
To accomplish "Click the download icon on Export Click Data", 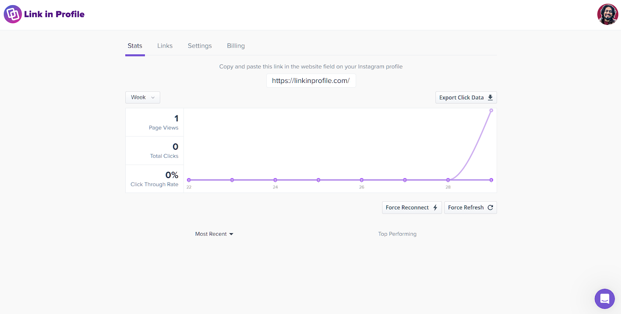I will pyautogui.click(x=490, y=98).
